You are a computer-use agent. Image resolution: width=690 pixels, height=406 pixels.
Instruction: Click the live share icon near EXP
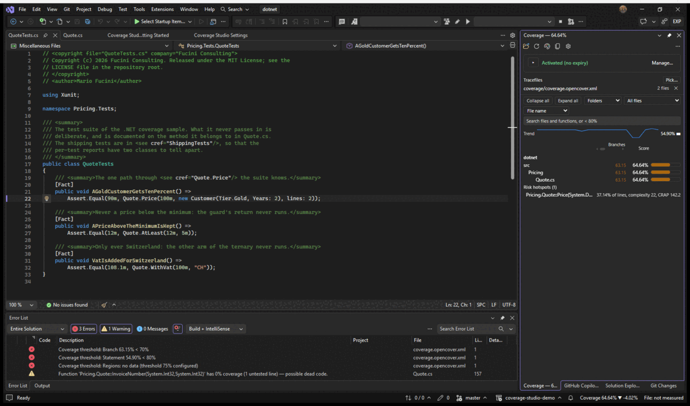(x=664, y=22)
